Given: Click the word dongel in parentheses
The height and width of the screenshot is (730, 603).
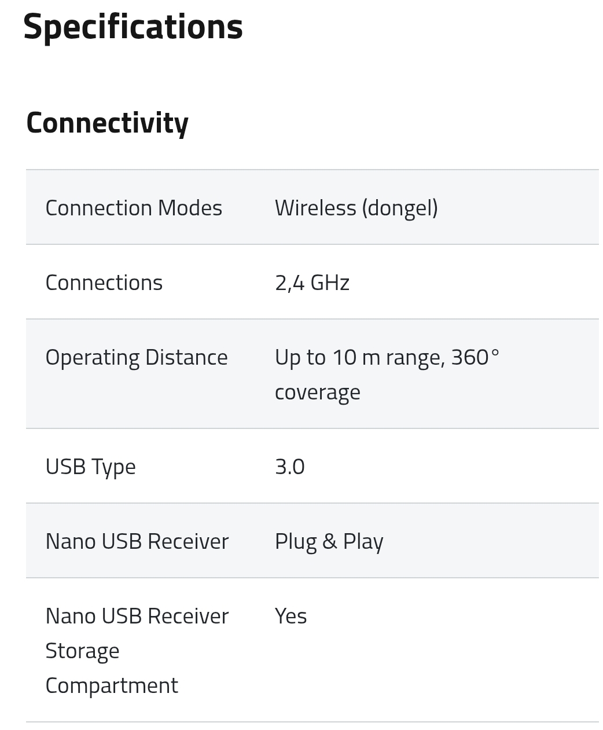Looking at the screenshot, I should [399, 208].
